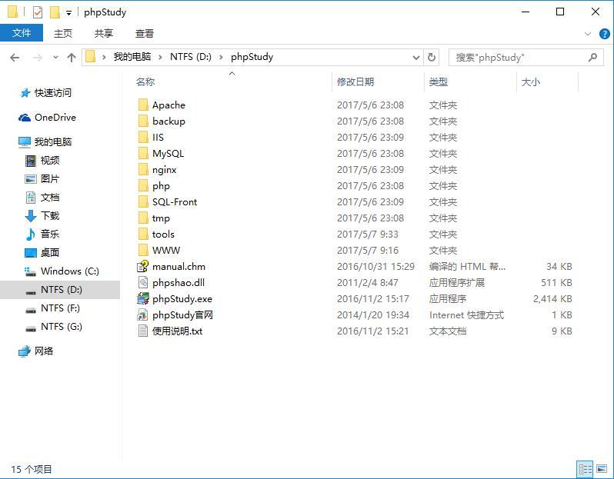
Task: Expand the address bar history dropdown
Action: coord(415,58)
